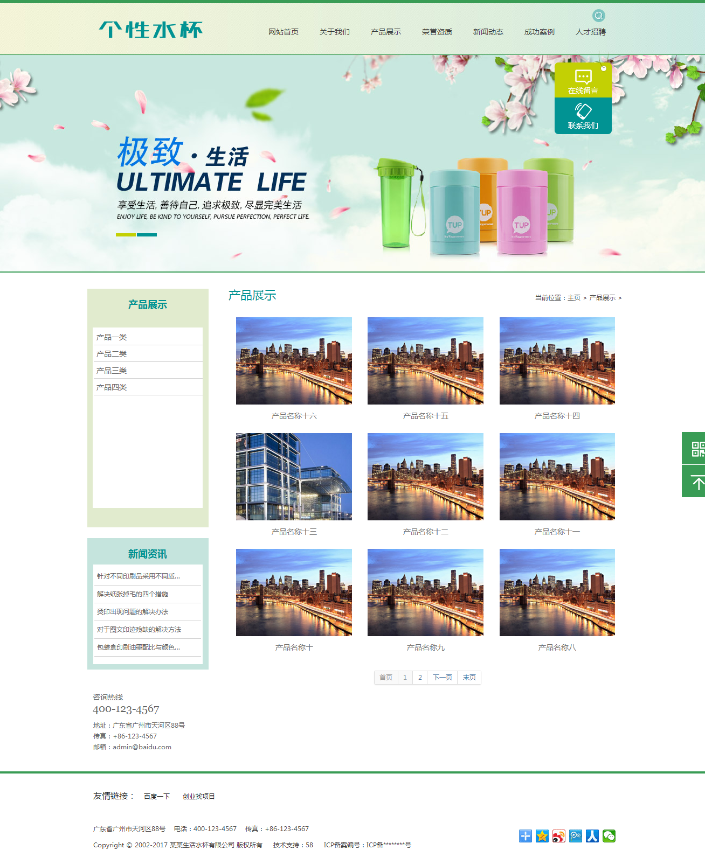The image size is (705, 864).
Task: Open the blue plus more-share icon
Action: 526,836
